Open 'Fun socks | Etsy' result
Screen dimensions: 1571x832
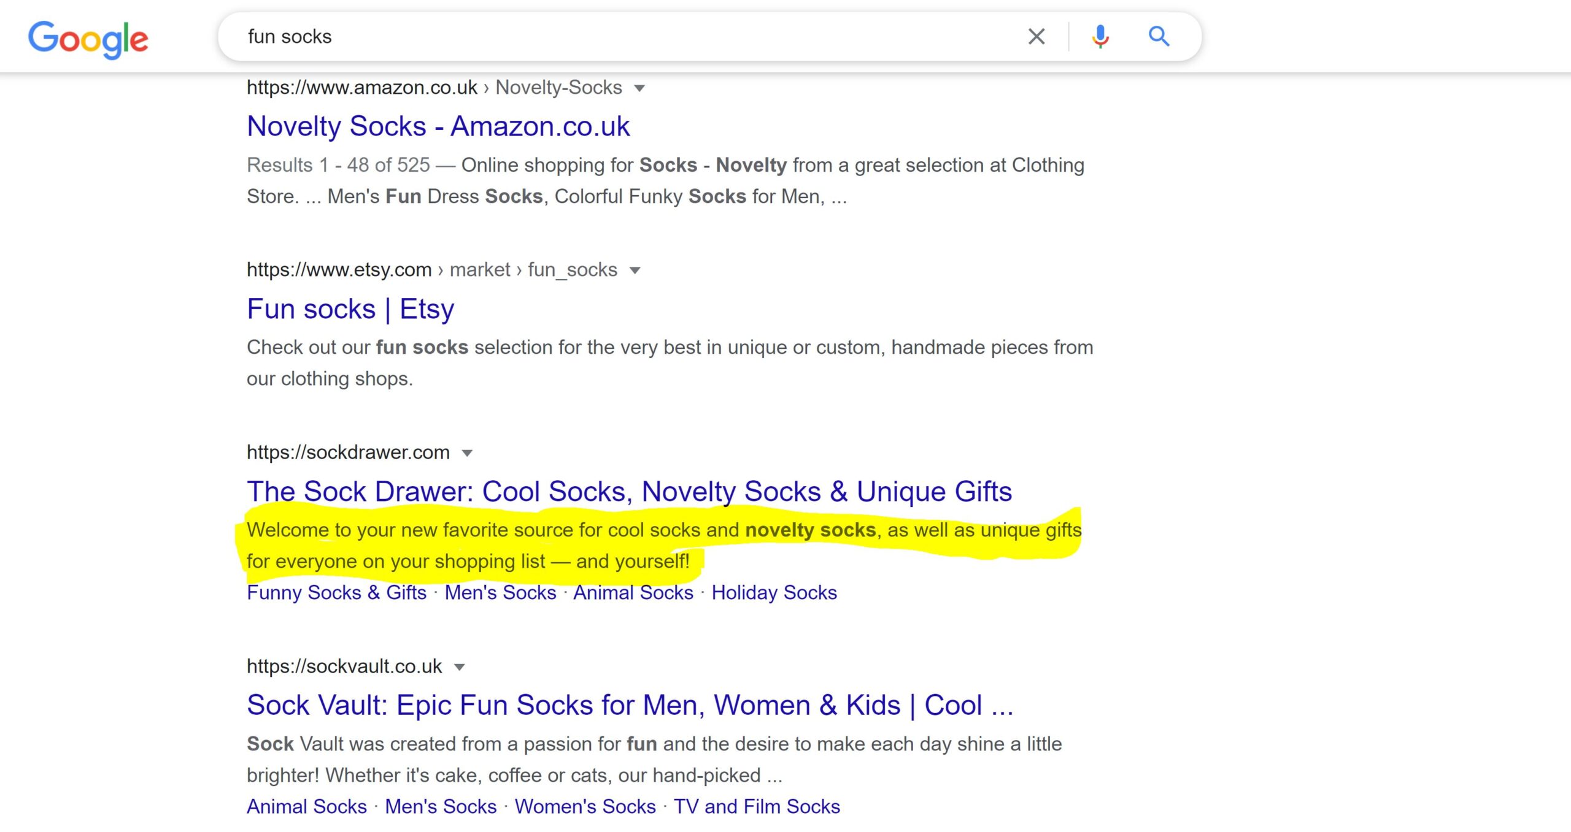click(350, 309)
